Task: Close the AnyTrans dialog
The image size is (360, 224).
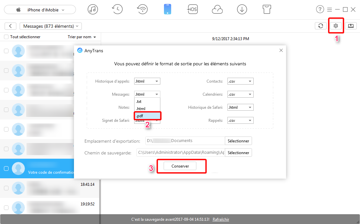Action: coord(281,50)
